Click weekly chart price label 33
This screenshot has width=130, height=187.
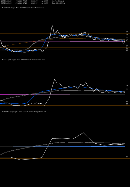127,104
